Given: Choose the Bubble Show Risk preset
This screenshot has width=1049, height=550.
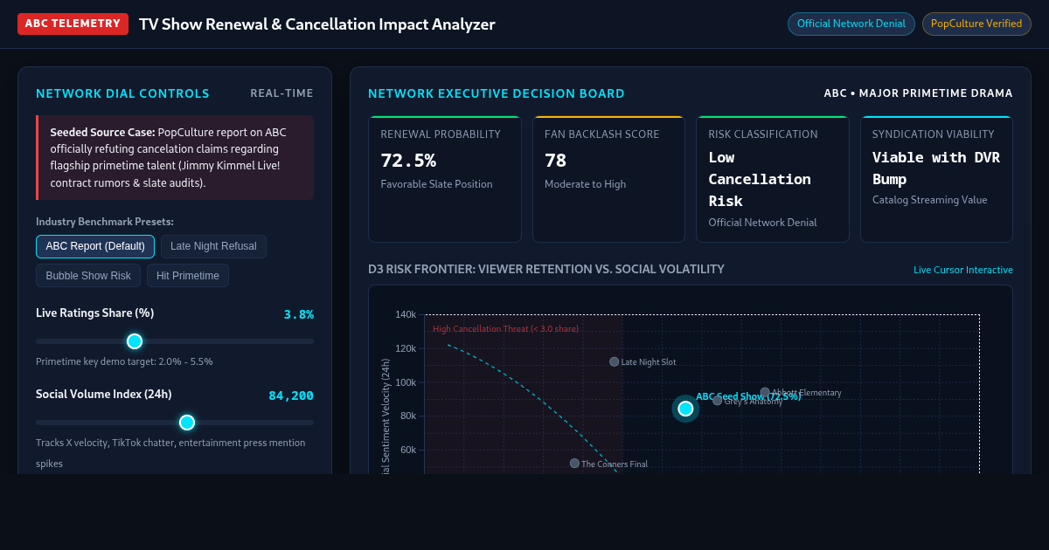Looking at the screenshot, I should pos(88,276).
